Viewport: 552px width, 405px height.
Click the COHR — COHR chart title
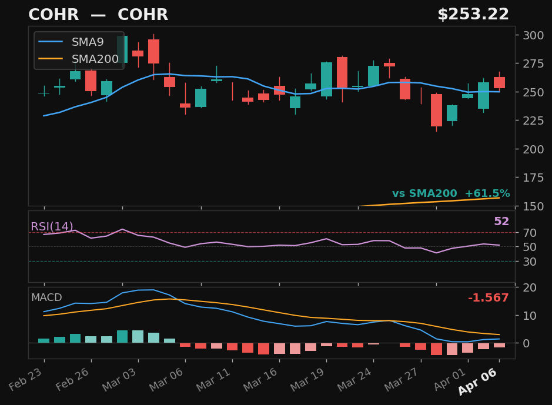click(x=98, y=15)
